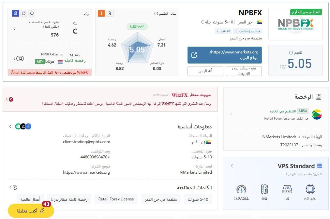This screenshot has width=330, height=219.
Task: Click the رخصة كاملة ميتاتريدر keyword tag
Action: coord(69,199)
